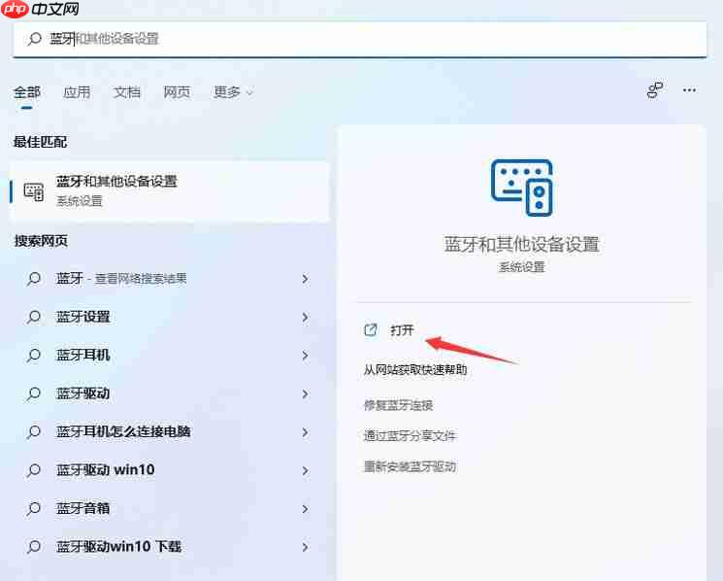Open the three-dot options menu
The image size is (723, 581).
[689, 90]
